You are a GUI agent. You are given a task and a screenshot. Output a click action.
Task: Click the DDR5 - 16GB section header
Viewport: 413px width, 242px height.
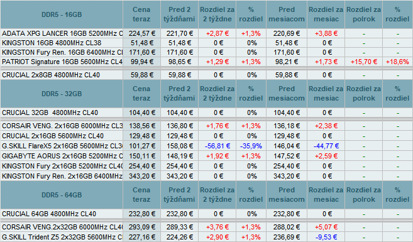(x=62, y=14)
